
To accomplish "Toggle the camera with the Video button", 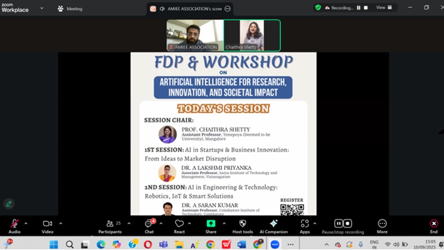I will [47, 224].
